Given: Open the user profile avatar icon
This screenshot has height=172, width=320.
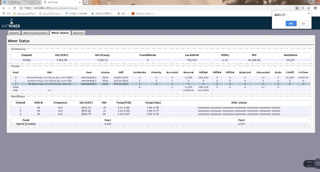Looking at the screenshot, I should (315, 8).
